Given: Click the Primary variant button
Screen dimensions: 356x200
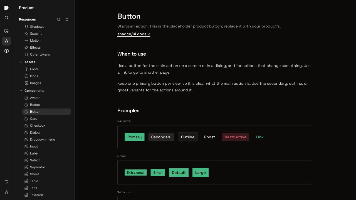Looking at the screenshot, I should [x=135, y=137].
